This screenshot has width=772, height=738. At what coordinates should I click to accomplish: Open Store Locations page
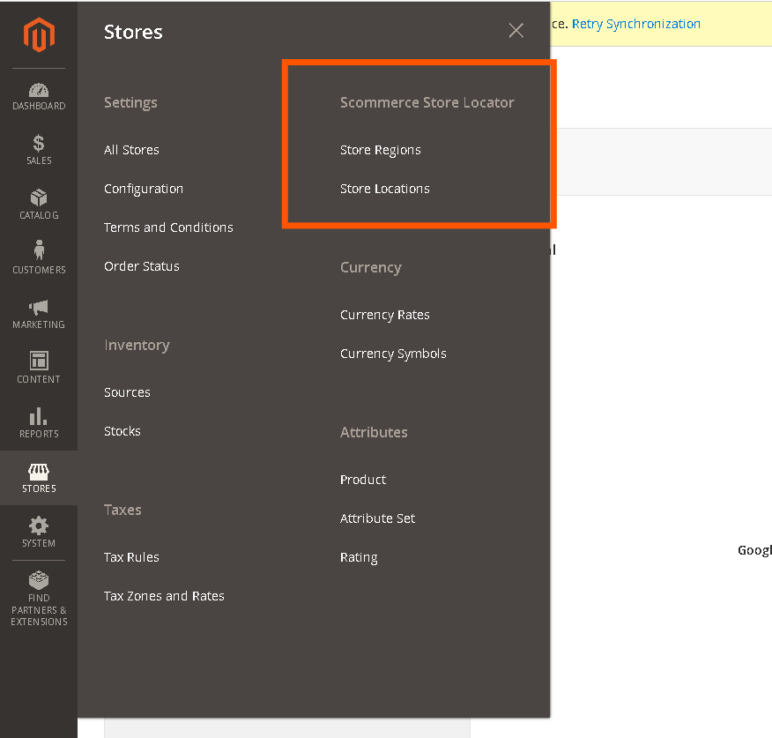coord(384,189)
